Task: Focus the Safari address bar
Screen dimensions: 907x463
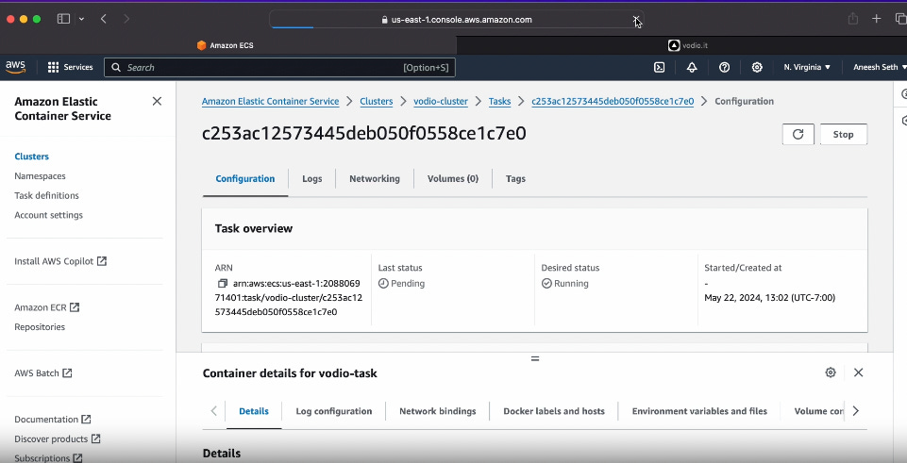Action: pyautogui.click(x=457, y=19)
